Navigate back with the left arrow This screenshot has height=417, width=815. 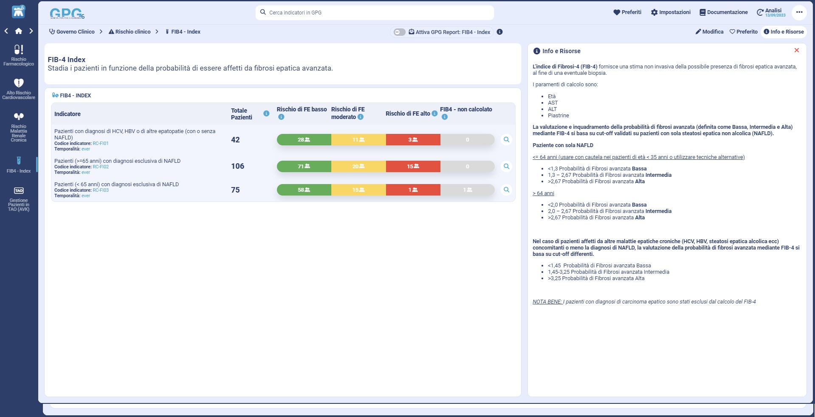[6, 31]
